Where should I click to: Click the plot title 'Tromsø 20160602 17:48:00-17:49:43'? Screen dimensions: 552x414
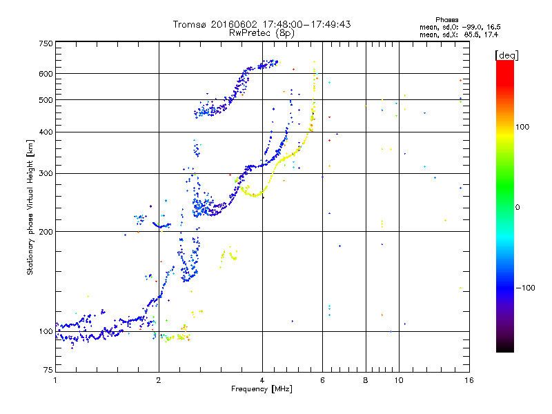point(262,24)
